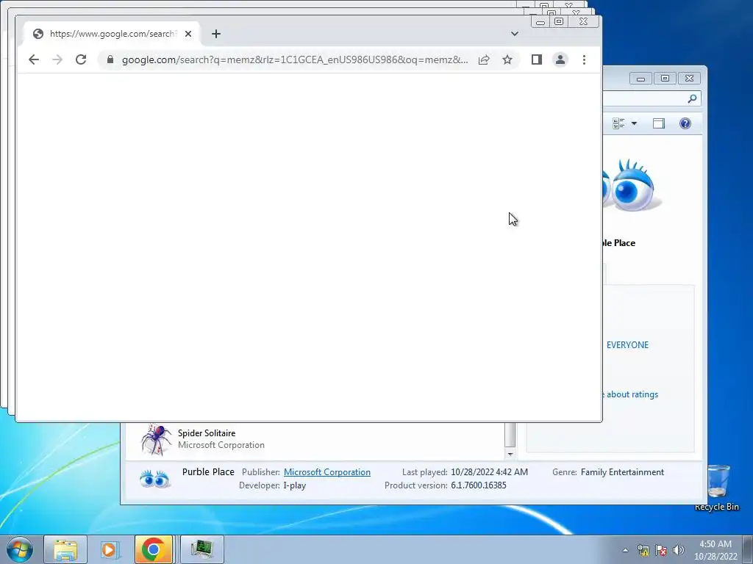Viewport: 753px width, 564px height.
Task: Bookmark this tab with the star
Action: (x=507, y=59)
